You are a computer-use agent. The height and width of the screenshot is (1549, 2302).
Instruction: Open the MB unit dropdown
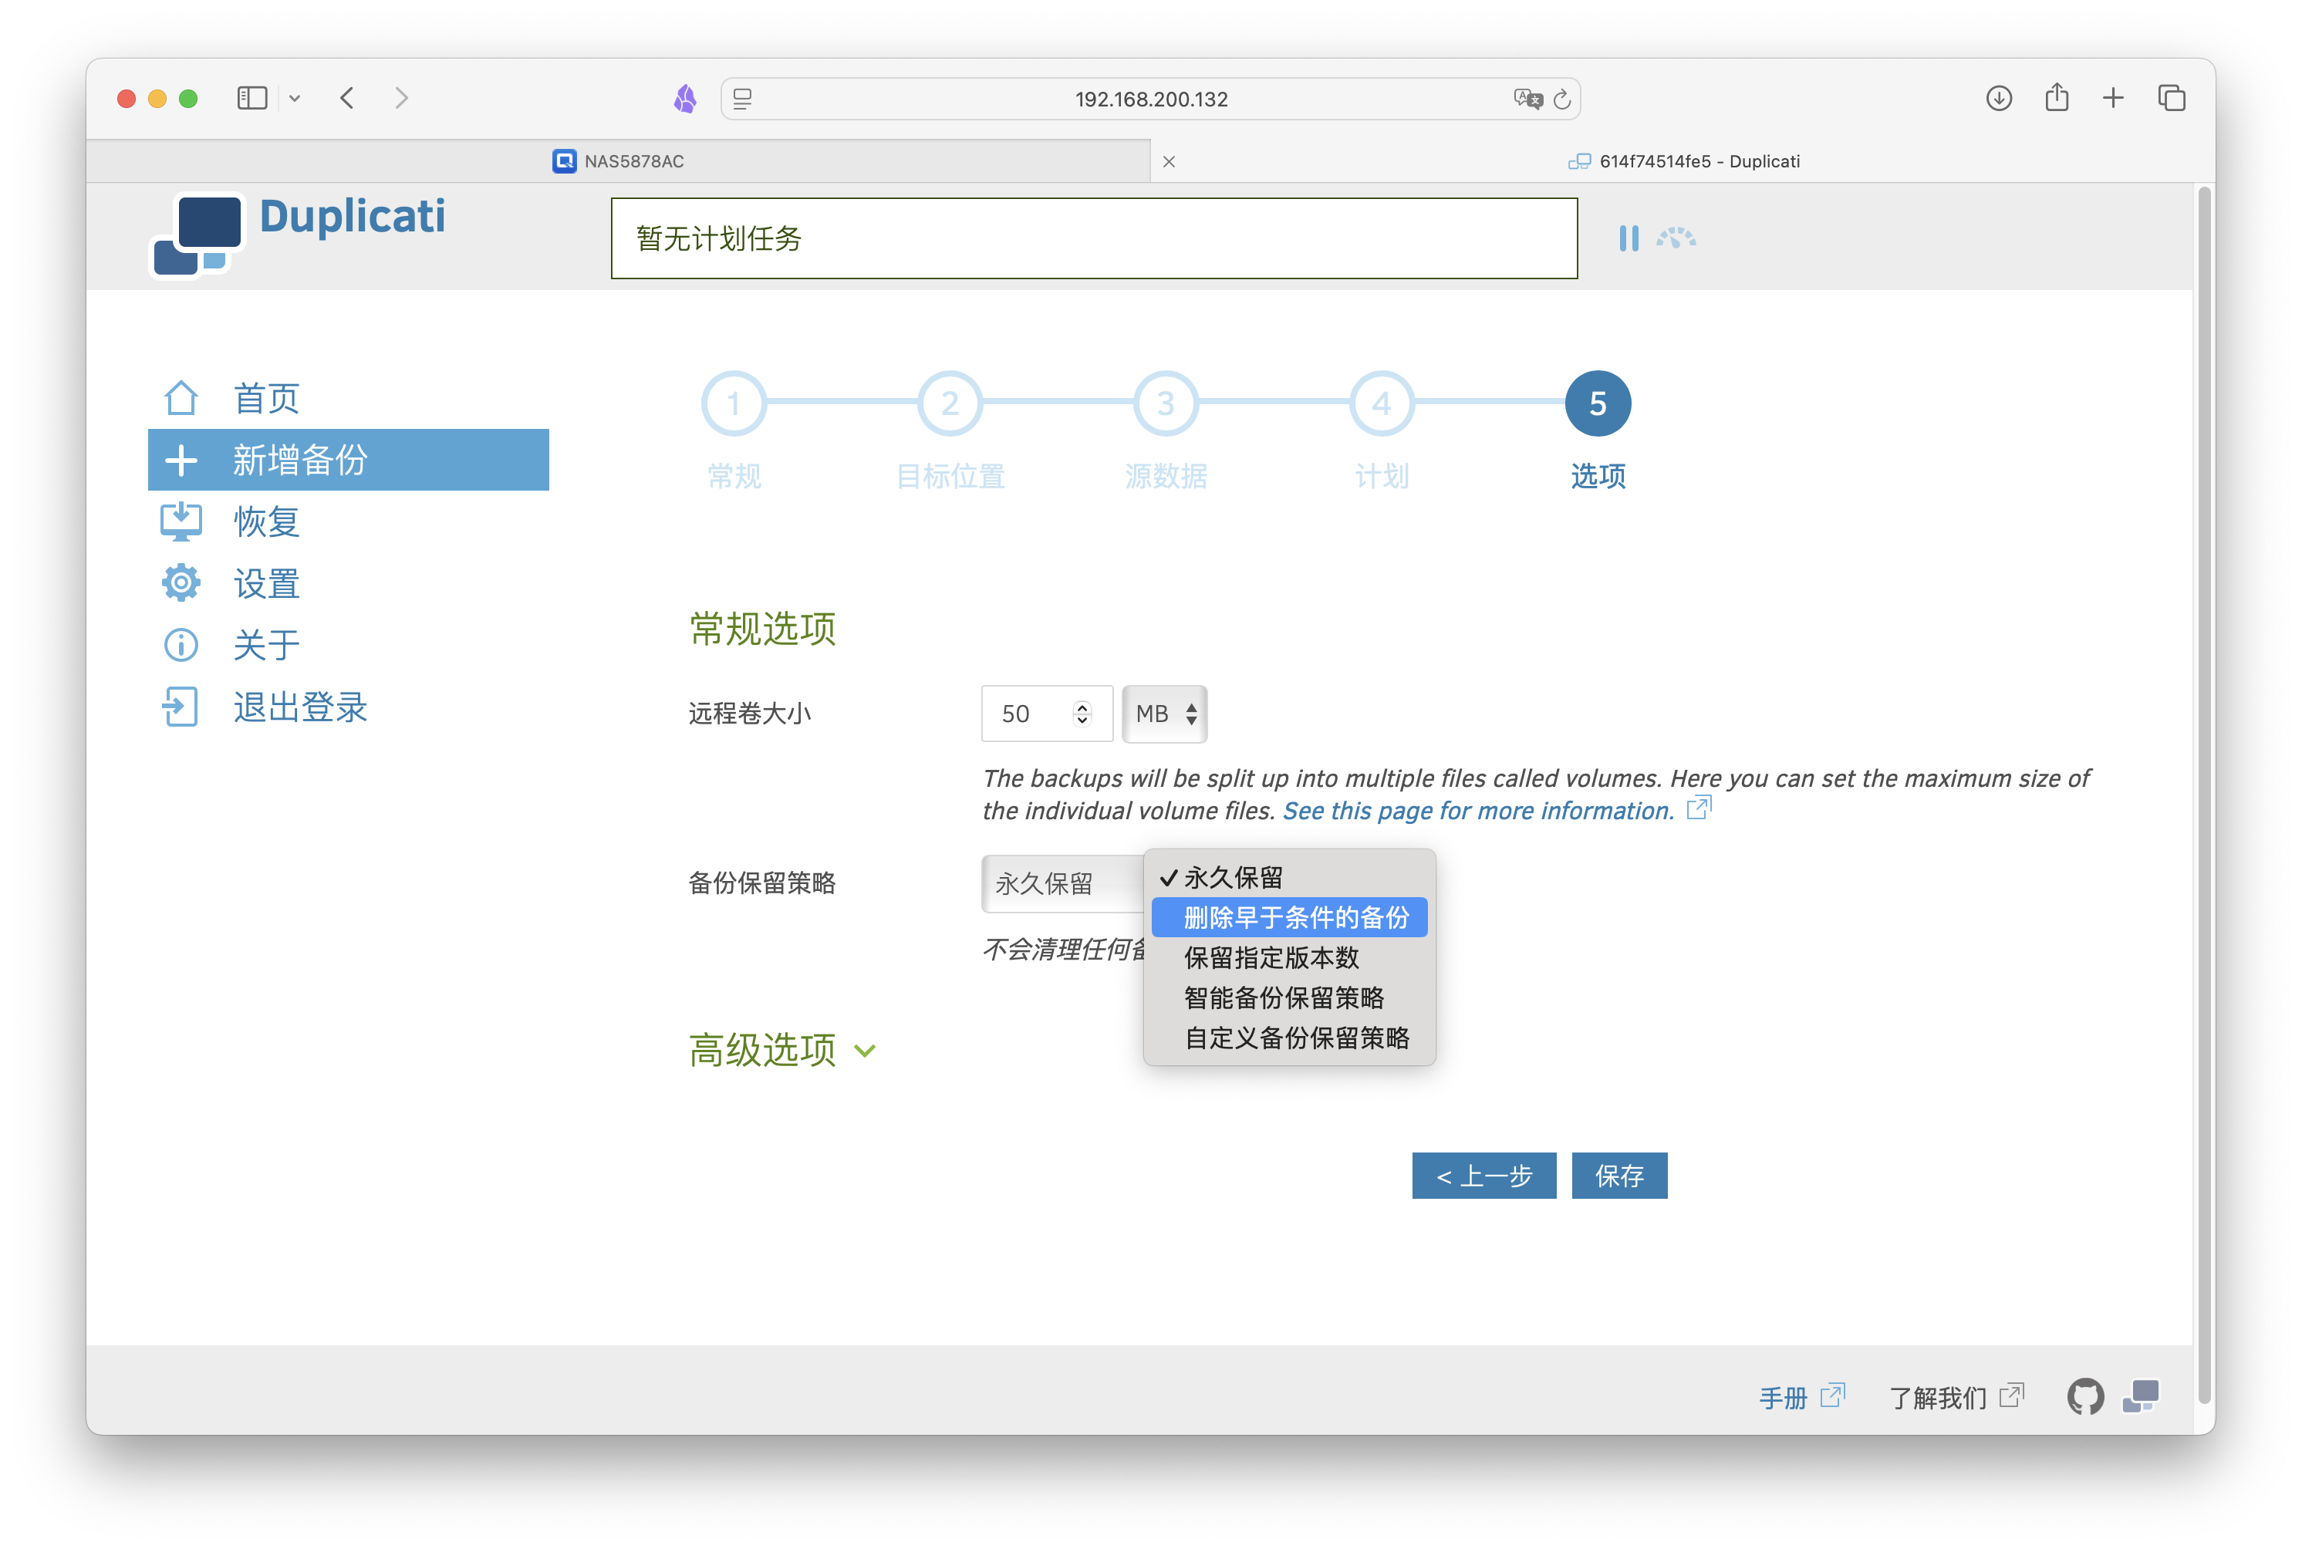(x=1165, y=714)
